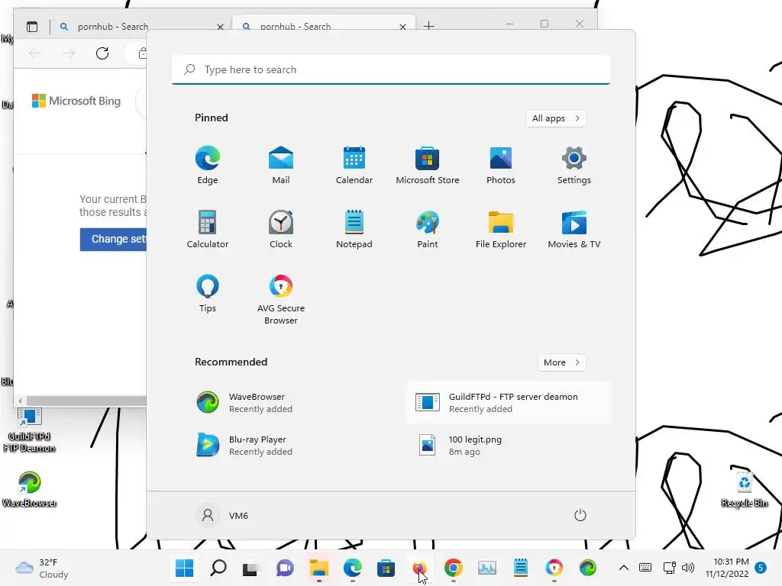
Task: Open Google Chrome on the taskbar
Action: [454, 568]
